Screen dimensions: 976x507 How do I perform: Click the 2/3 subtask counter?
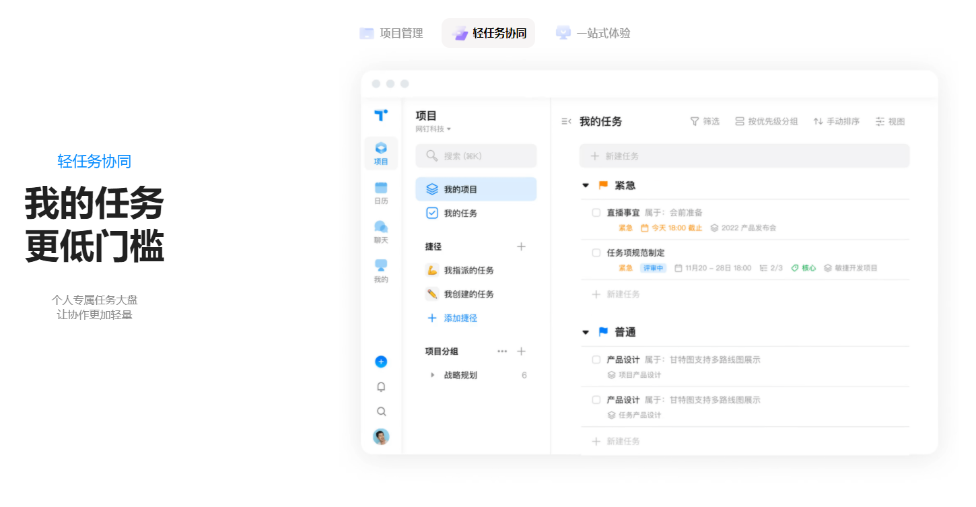(x=771, y=268)
